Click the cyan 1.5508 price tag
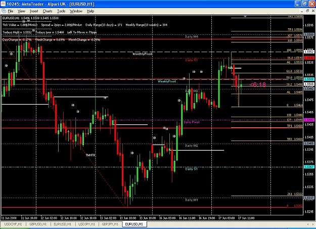 pyautogui.click(x=309, y=79)
